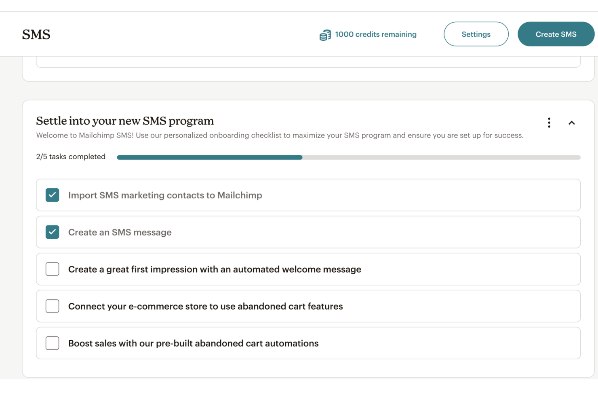Click the SMS credits coin icon
The image size is (598, 398).
coord(324,34)
